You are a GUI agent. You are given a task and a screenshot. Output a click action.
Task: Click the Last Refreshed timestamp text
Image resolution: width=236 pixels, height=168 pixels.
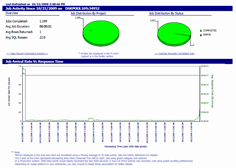tap(34, 4)
